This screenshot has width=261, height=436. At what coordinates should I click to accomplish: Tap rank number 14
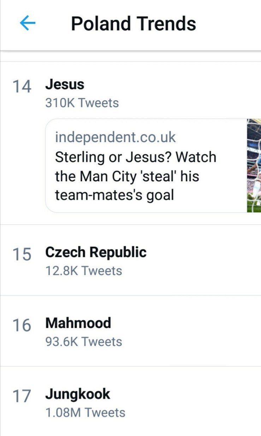coord(22,87)
